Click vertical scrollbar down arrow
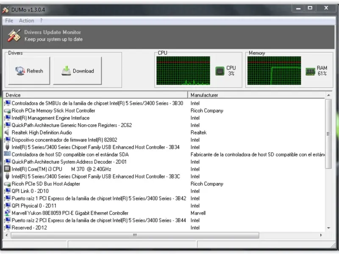This screenshot has width=339, height=254. (328, 228)
